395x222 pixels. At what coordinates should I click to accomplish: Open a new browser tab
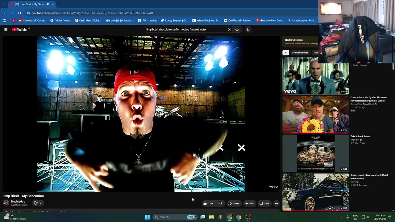60,4
